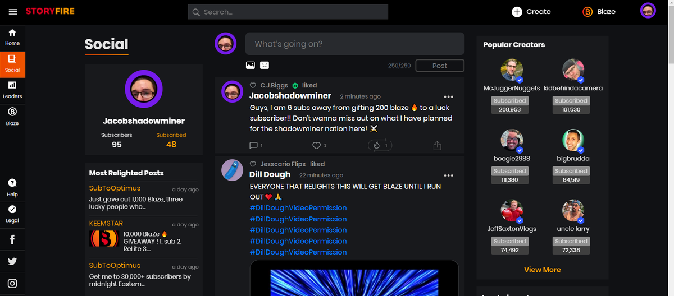
Task: Click the first #DillDoughVideoPermission hashtag
Action: [298, 207]
